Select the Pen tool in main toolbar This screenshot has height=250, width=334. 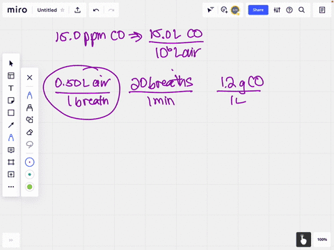click(11, 137)
